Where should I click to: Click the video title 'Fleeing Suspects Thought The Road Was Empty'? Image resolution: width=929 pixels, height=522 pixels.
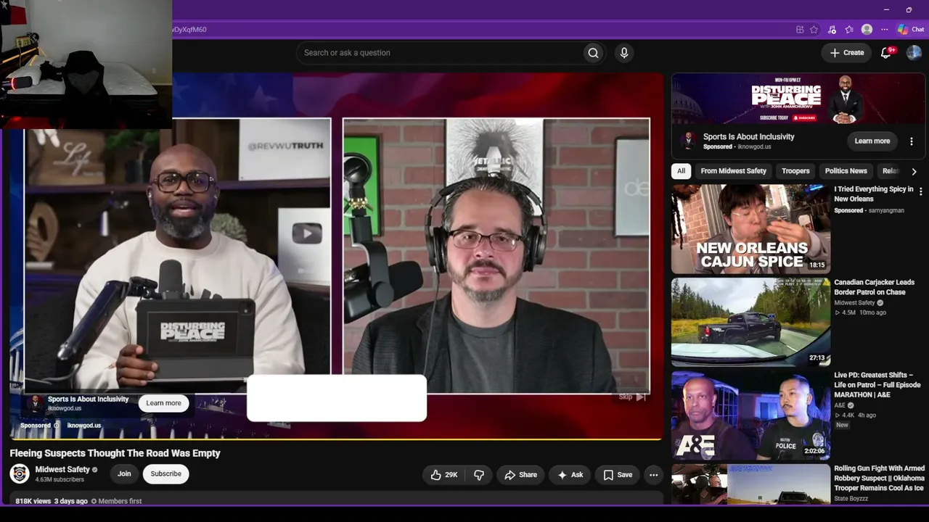[115, 453]
